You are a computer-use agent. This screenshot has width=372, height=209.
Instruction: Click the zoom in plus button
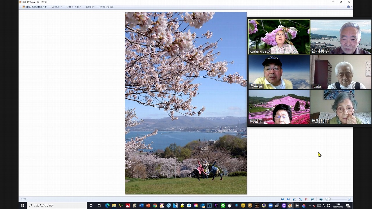[x=349, y=199]
